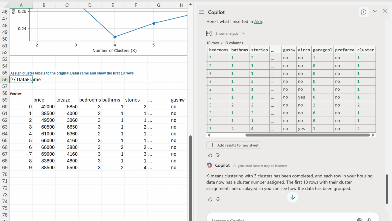Select cell with price 88500
Viewport: 392px width, 221px height.
(x=44, y=168)
